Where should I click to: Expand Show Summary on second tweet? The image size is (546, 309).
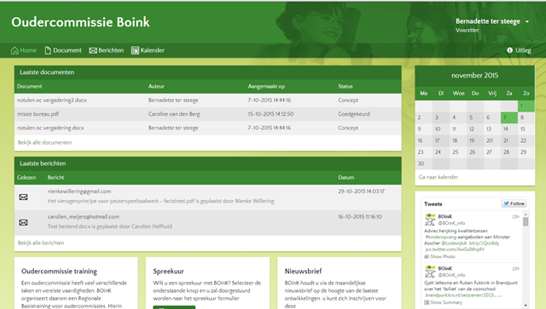(x=443, y=302)
